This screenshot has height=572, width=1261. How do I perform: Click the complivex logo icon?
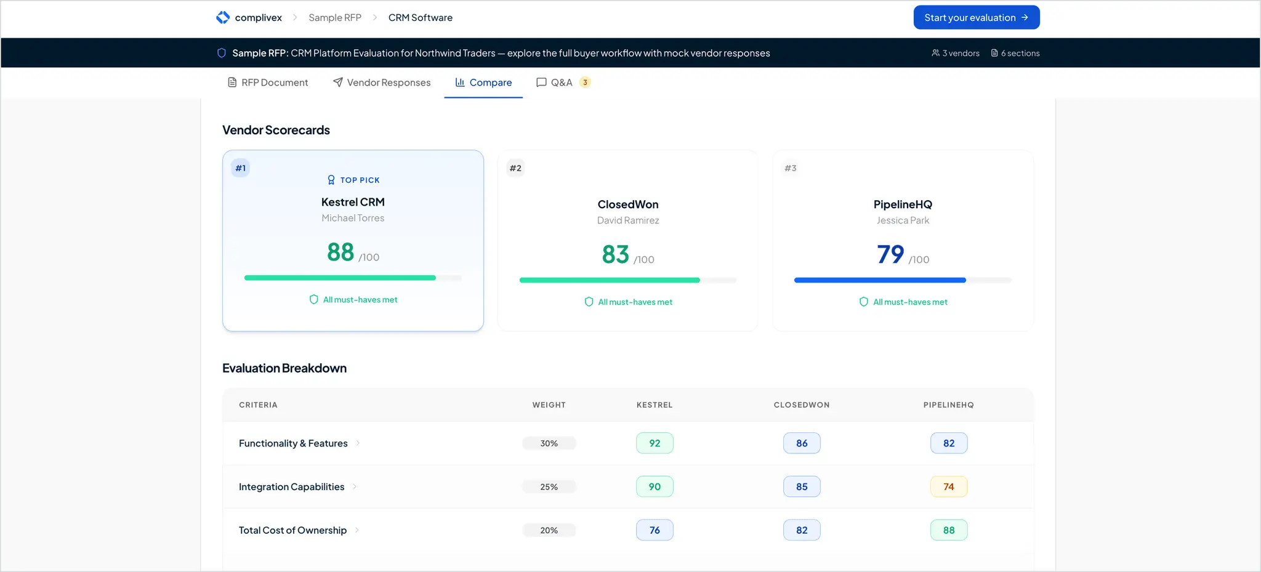[223, 18]
